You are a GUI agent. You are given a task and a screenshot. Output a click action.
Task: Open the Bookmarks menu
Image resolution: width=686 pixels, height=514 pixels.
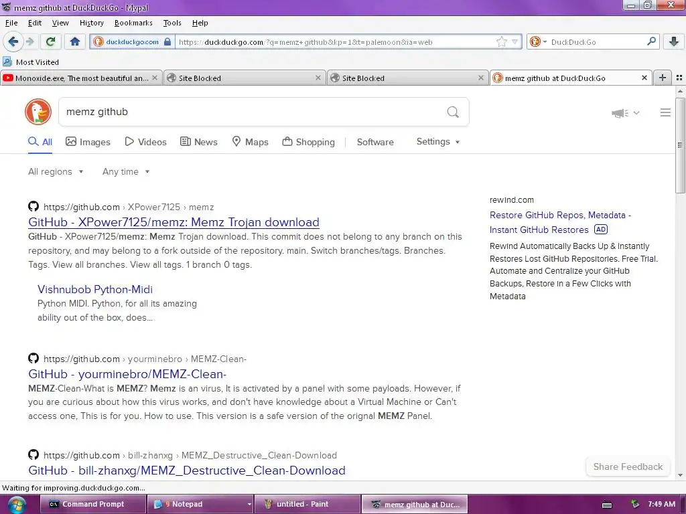click(x=133, y=23)
